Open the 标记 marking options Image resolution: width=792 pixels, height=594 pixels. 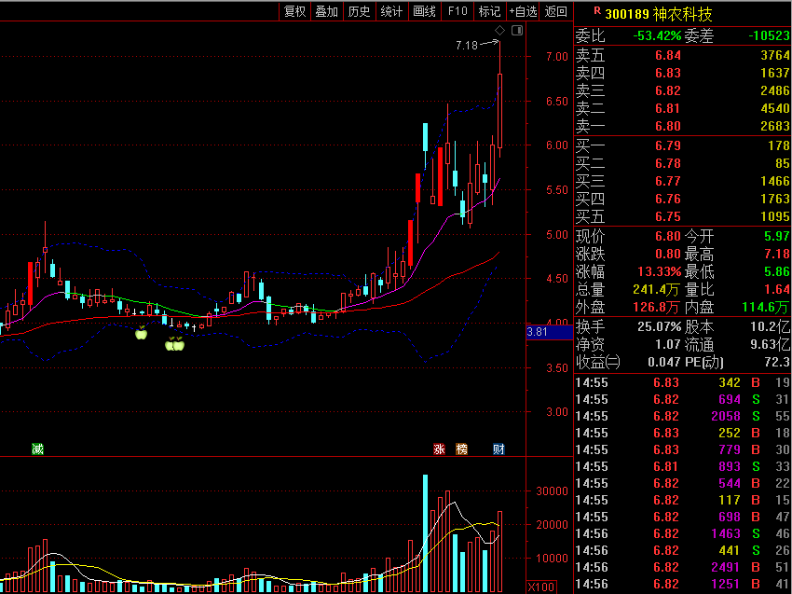click(x=489, y=11)
